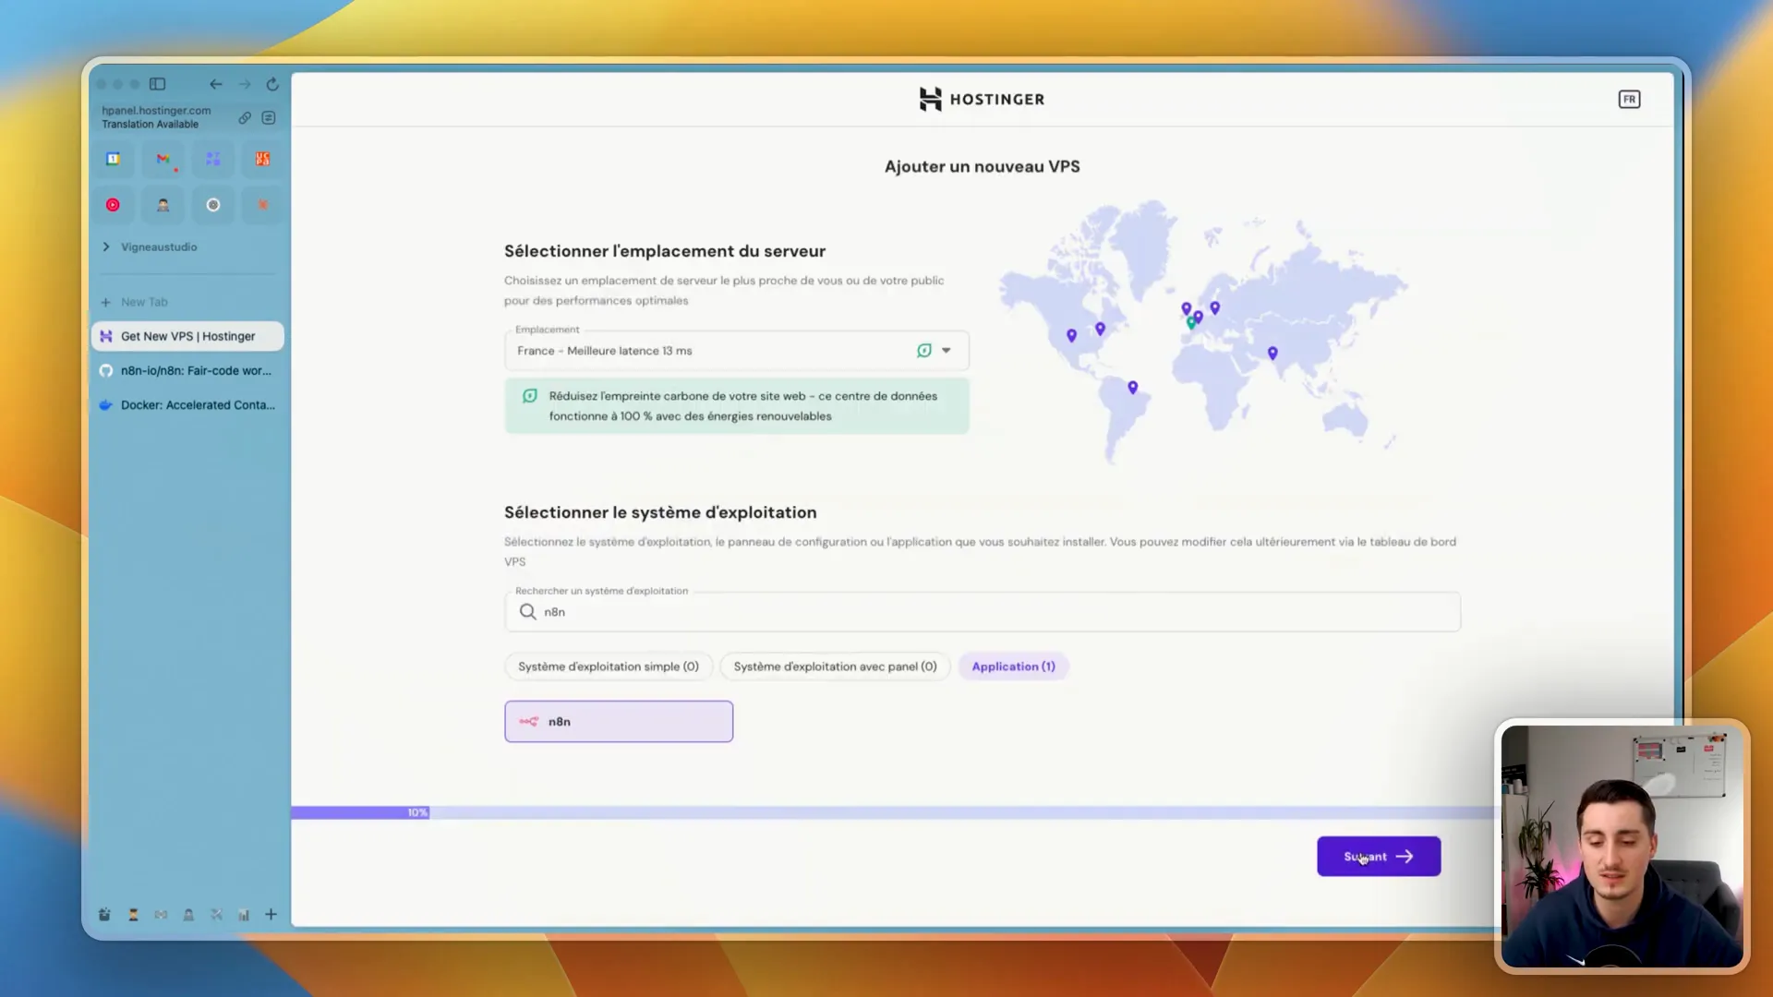Filter by Système d'exploitation avec panel (0)
The image size is (1773, 997).
pos(835,667)
